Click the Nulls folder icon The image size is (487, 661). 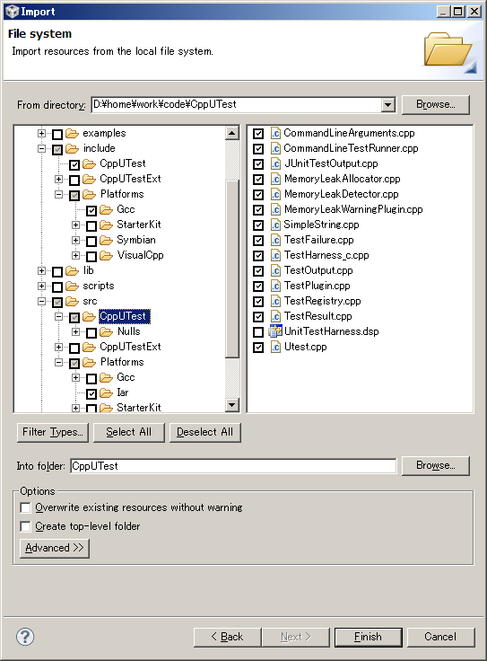tap(106, 331)
